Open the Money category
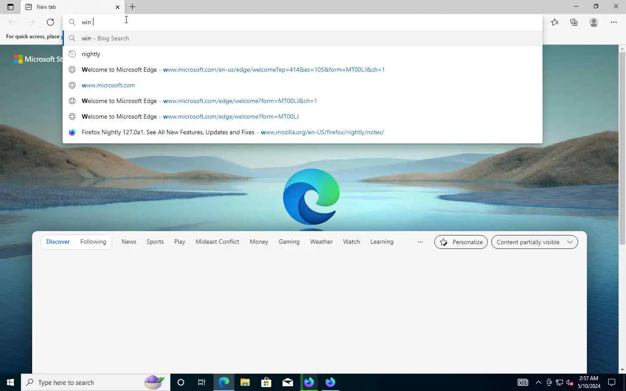Viewport: 626px width, 391px height. point(259,242)
